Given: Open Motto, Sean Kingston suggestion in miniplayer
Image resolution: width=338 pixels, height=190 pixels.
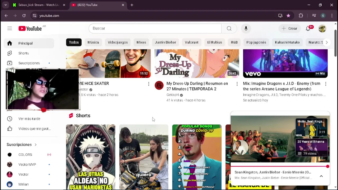Looking at the screenshot, I should [x=311, y=127].
